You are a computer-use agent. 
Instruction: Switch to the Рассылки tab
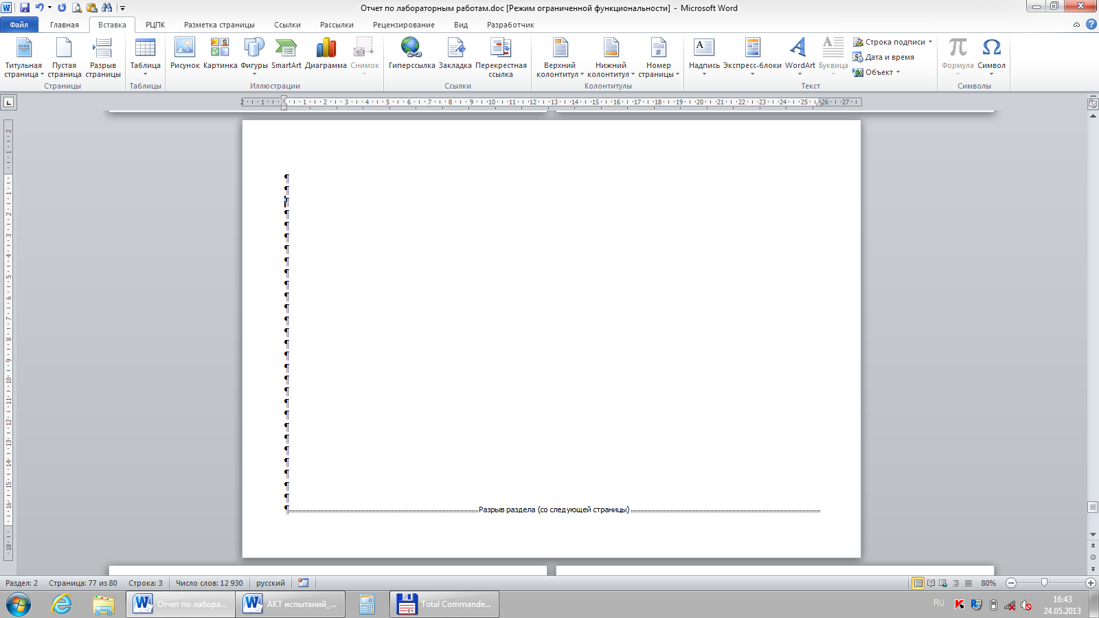(x=337, y=25)
